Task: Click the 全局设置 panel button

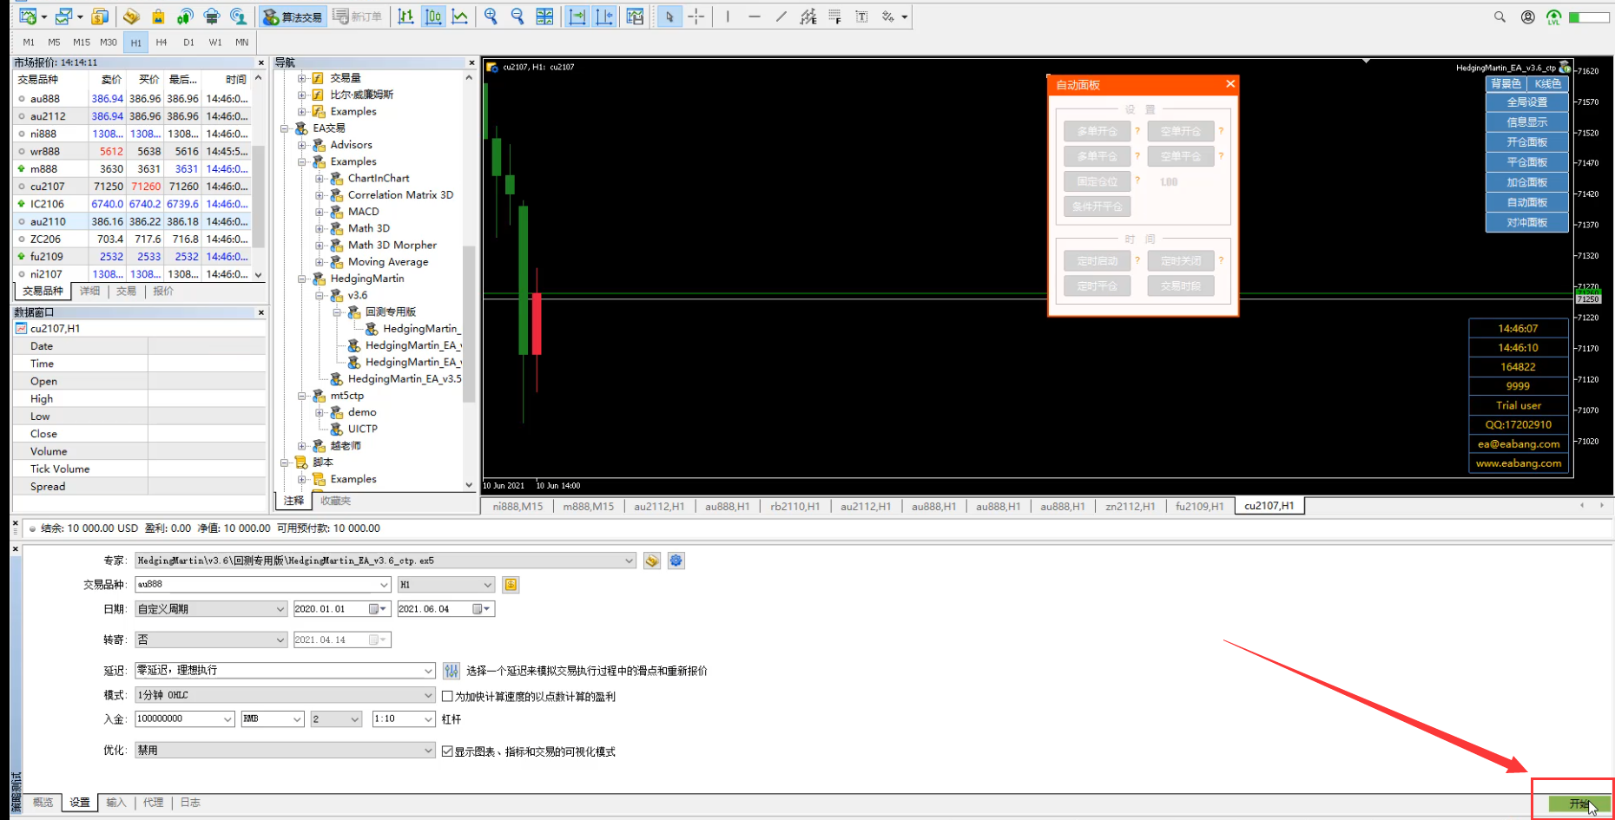Action: (1526, 102)
